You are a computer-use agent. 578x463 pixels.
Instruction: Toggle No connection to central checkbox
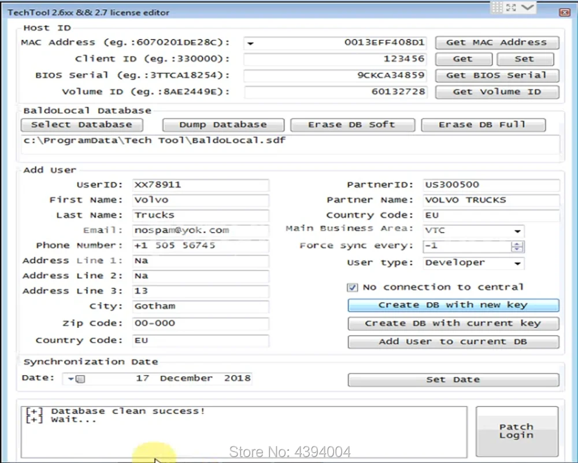pyautogui.click(x=353, y=287)
